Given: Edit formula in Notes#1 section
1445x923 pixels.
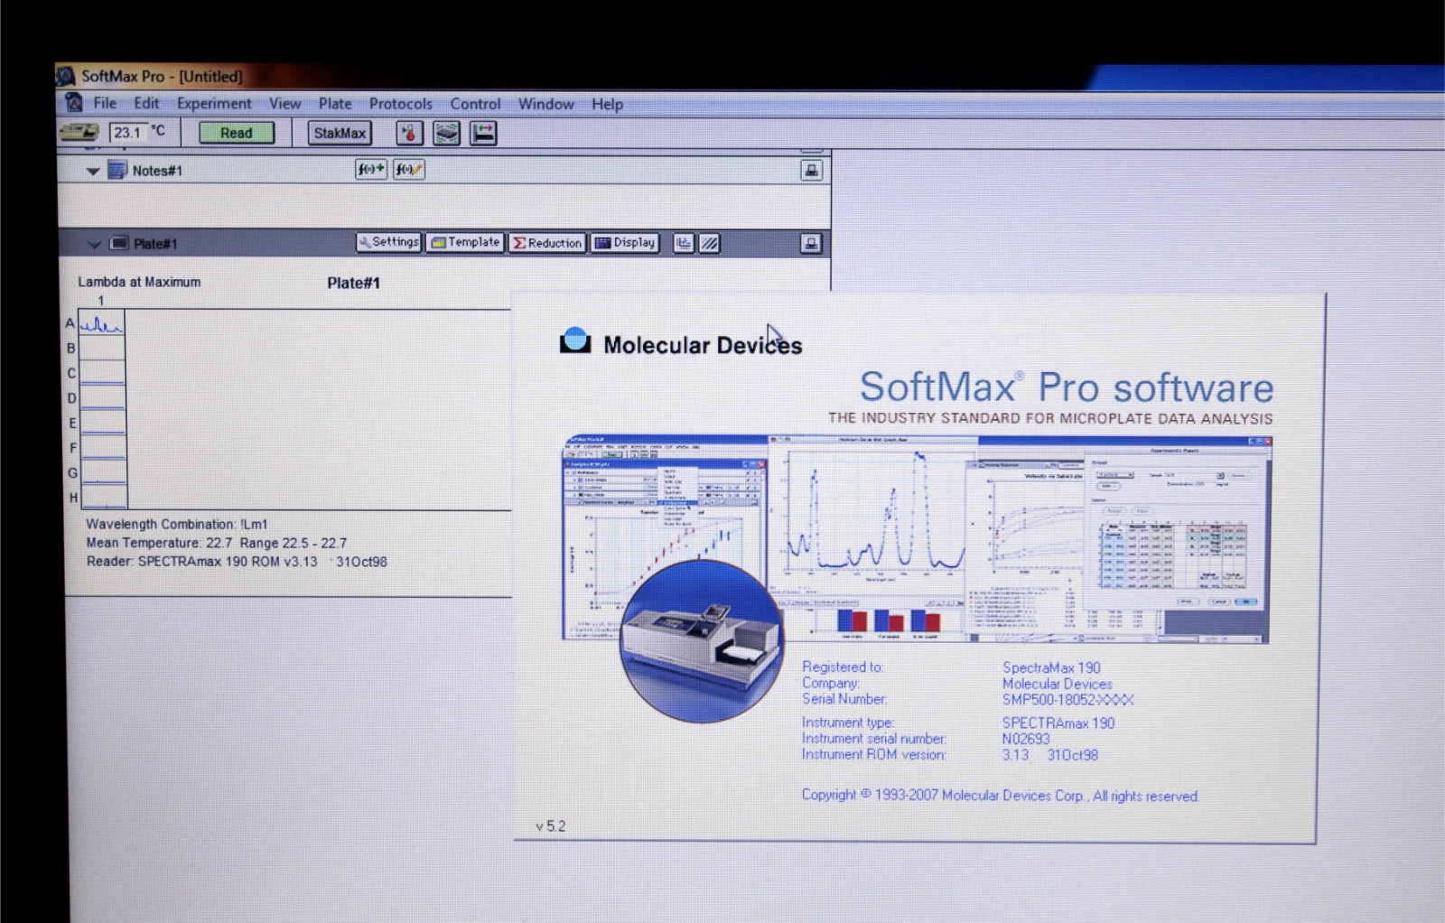Looking at the screenshot, I should click(x=408, y=169).
